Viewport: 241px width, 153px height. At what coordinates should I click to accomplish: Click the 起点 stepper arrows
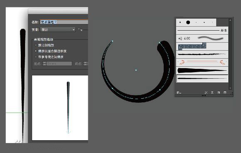coord(44,63)
